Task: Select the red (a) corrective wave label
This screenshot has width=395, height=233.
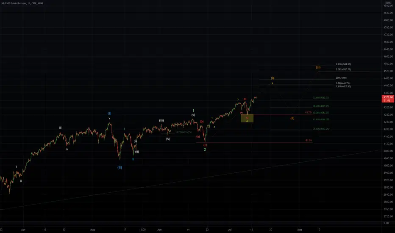Action: (198, 136)
